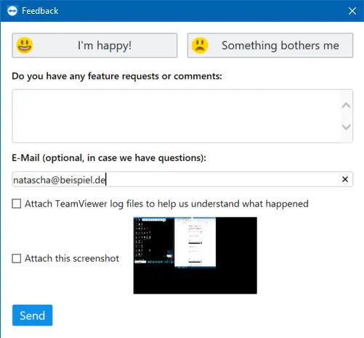Choose the "I'm happy!" button
This screenshot has height=338, width=364.
(x=94, y=46)
